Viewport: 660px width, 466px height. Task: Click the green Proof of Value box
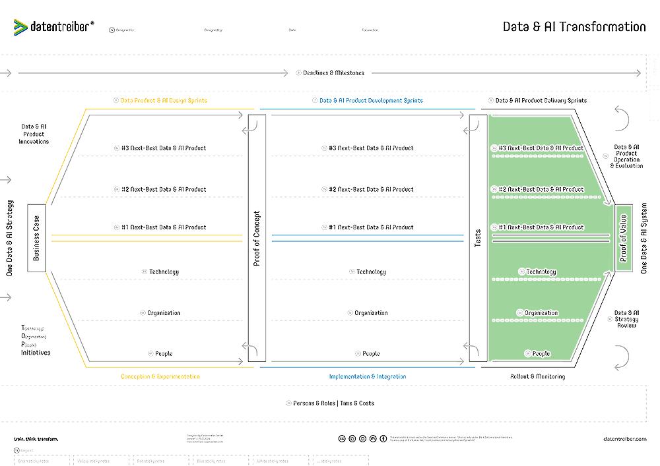tap(624, 238)
